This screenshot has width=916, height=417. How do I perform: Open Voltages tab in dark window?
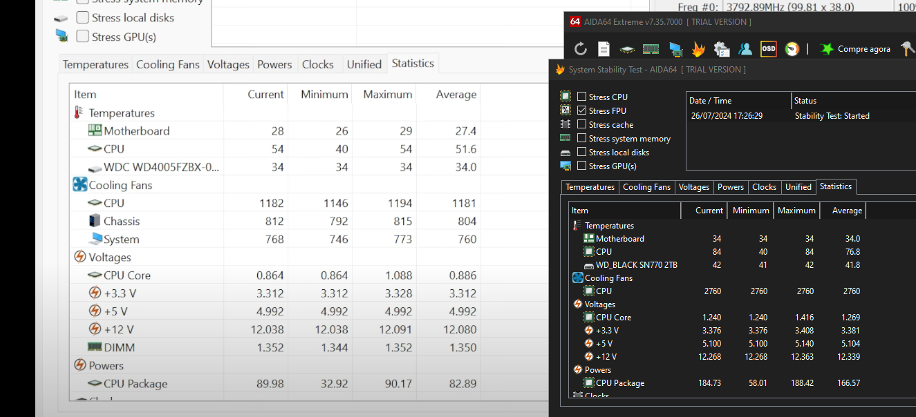[694, 187]
